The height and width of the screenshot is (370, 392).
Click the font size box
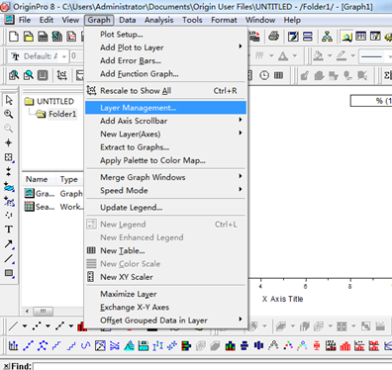pyautogui.click(x=76, y=56)
